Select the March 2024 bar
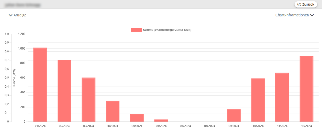 point(88,99)
